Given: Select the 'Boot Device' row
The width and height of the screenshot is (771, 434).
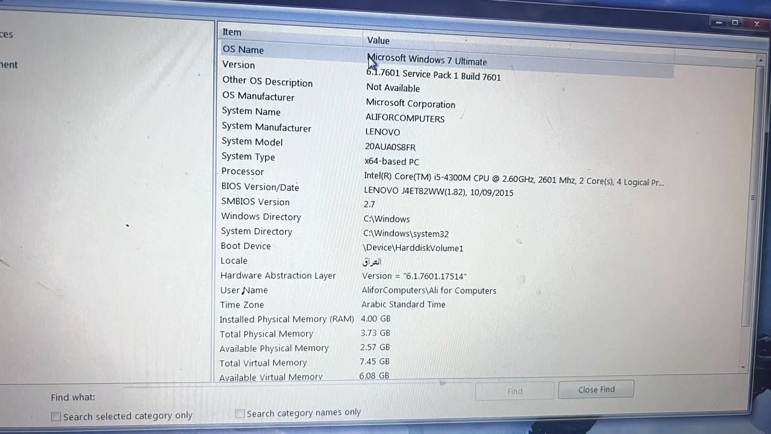Looking at the screenshot, I should pyautogui.click(x=246, y=246).
